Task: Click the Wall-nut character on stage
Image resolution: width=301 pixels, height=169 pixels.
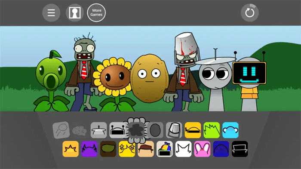Action: pos(149,78)
